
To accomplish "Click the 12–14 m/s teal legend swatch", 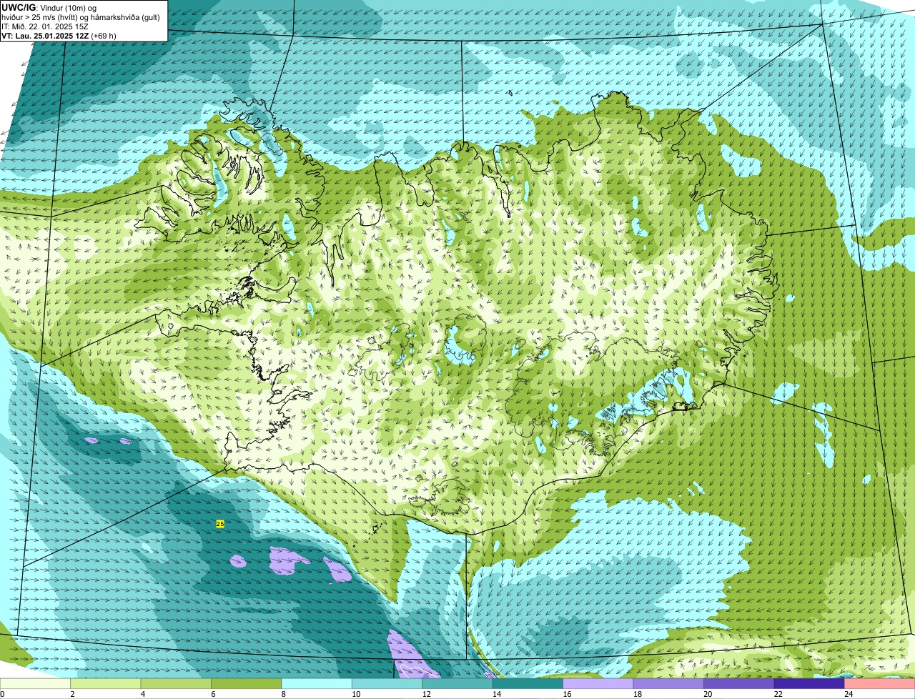I will click(x=457, y=684).
